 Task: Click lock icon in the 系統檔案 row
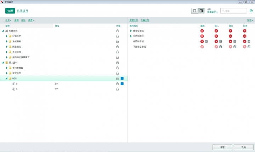coord(117,41)
